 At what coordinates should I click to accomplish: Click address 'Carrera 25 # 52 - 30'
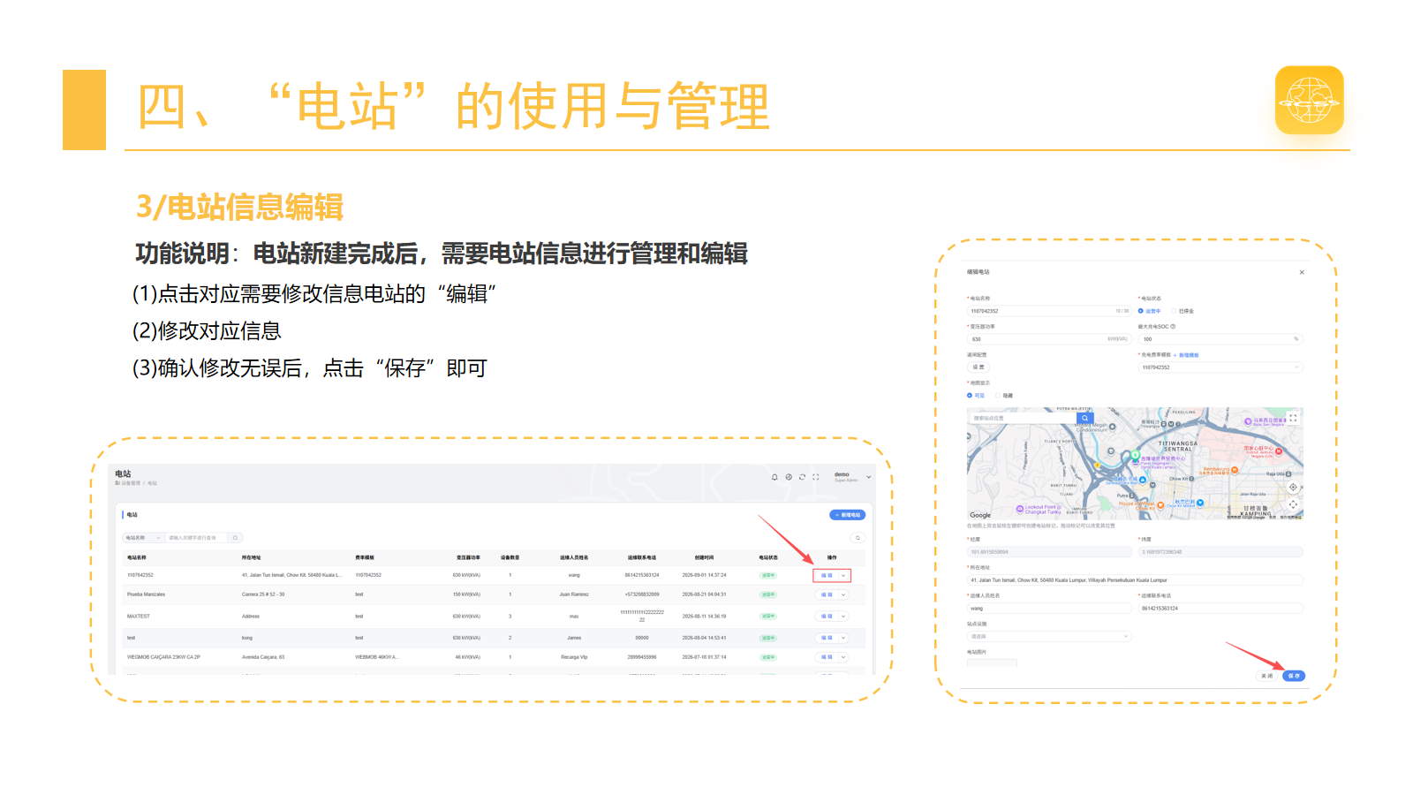(x=263, y=594)
